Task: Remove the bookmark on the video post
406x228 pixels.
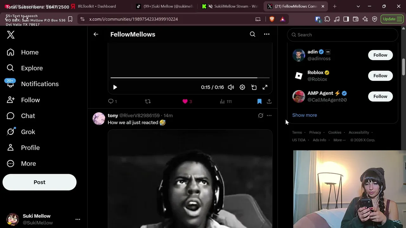Action: coord(259,101)
